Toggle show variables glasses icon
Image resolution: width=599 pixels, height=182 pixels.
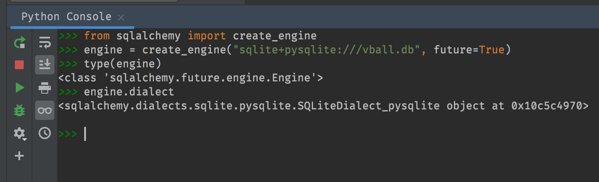click(45, 110)
